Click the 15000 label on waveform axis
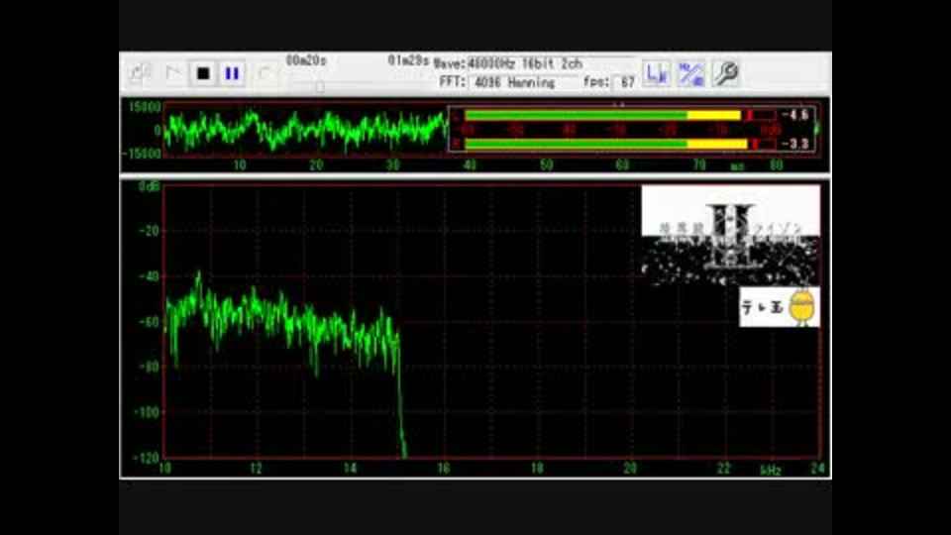 (145, 107)
